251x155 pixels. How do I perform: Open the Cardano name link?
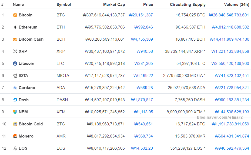click(x=27, y=88)
